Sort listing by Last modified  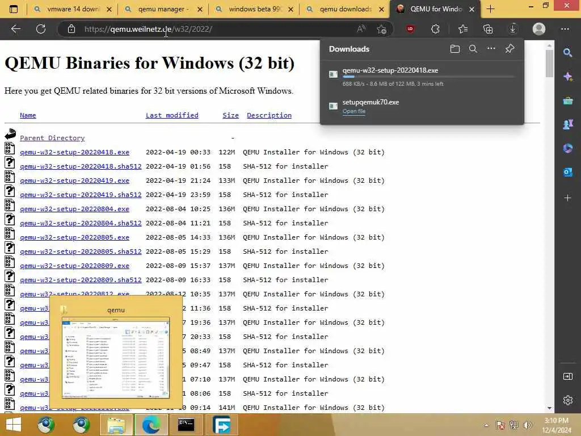(x=172, y=115)
